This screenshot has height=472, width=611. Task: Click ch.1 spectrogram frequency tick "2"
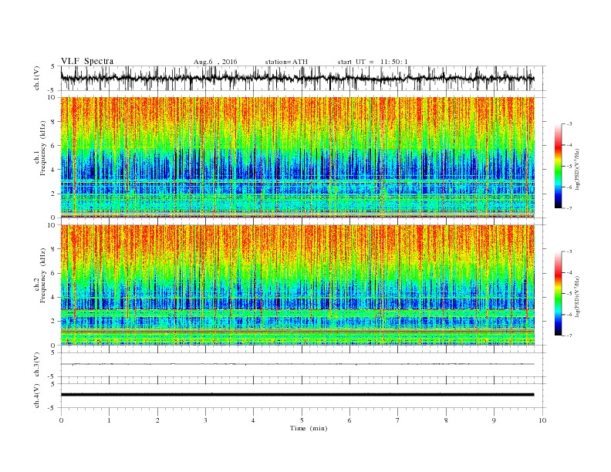(54, 194)
